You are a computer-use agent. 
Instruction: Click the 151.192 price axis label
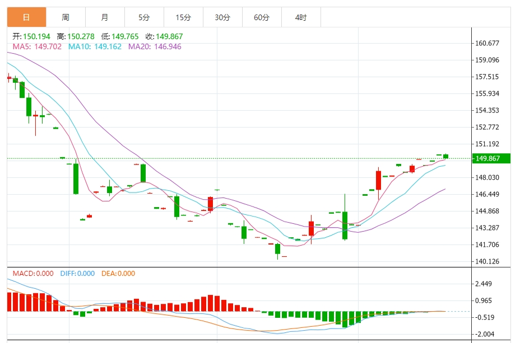click(487, 144)
